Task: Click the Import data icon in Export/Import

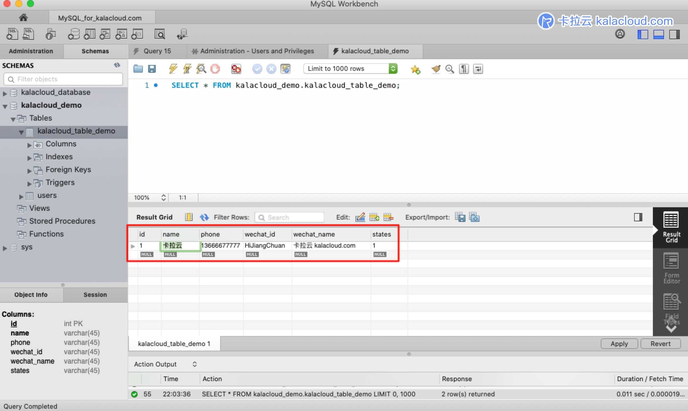Action: (x=474, y=217)
